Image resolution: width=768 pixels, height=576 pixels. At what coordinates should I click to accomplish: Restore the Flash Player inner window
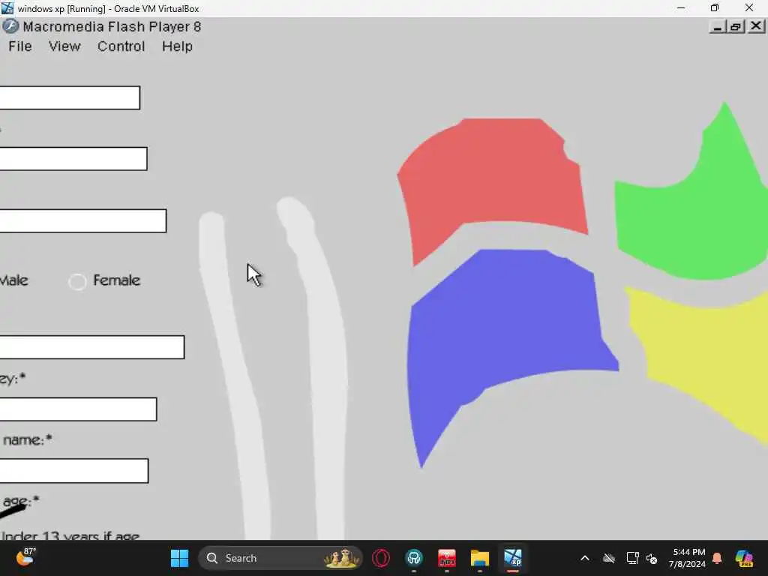coord(736,26)
